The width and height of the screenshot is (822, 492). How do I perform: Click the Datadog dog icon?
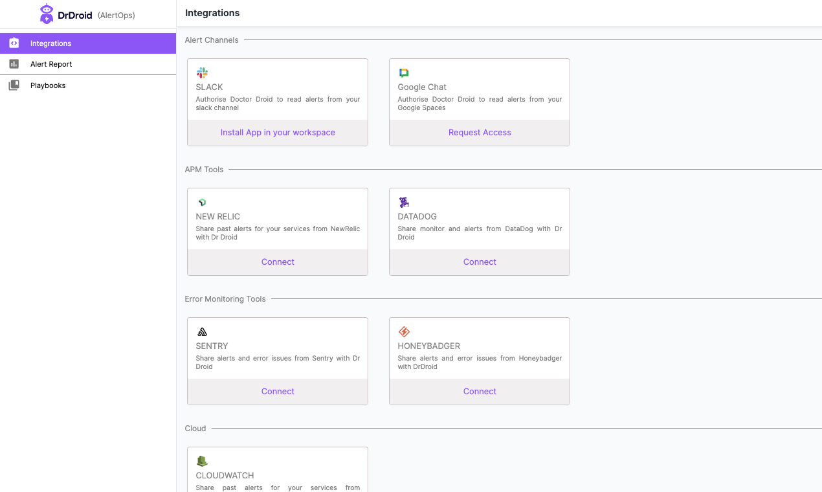click(x=404, y=202)
